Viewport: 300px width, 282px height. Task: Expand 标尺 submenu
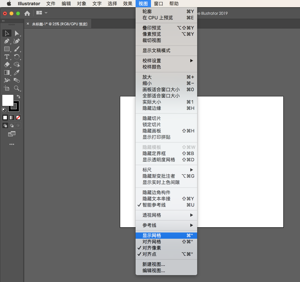[166, 170]
